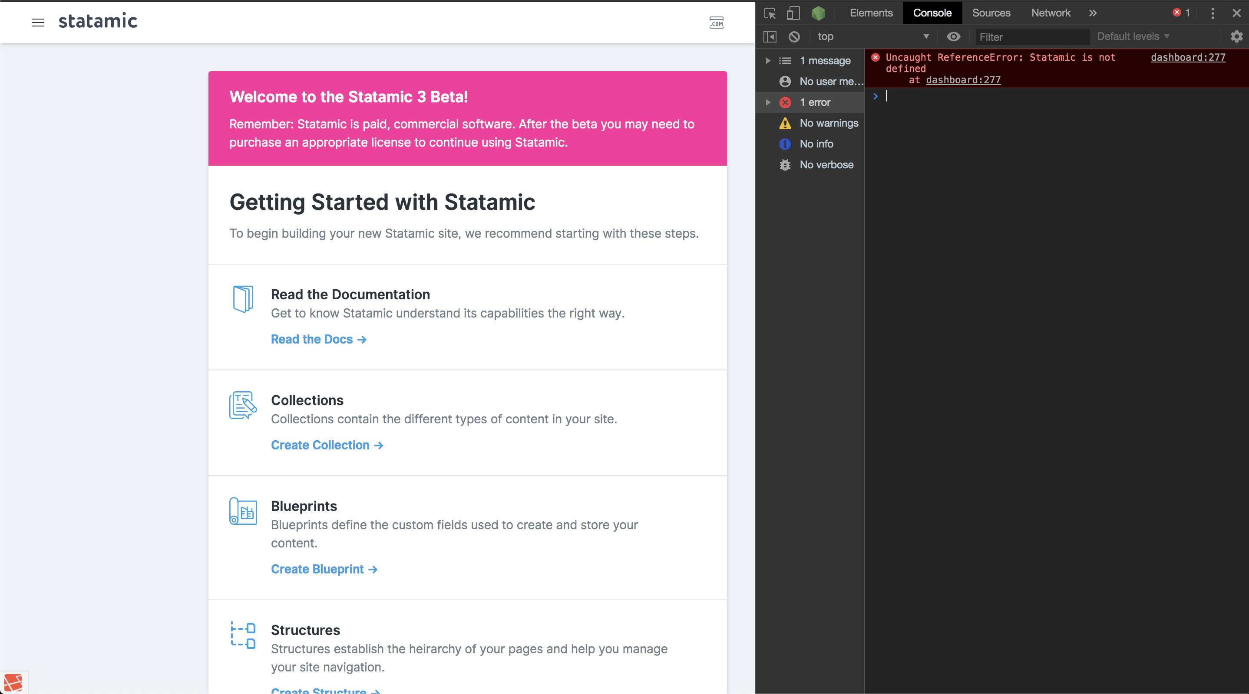Select the No warnings filter in console sidebar
Image resolution: width=1249 pixels, height=694 pixels.
coord(829,123)
